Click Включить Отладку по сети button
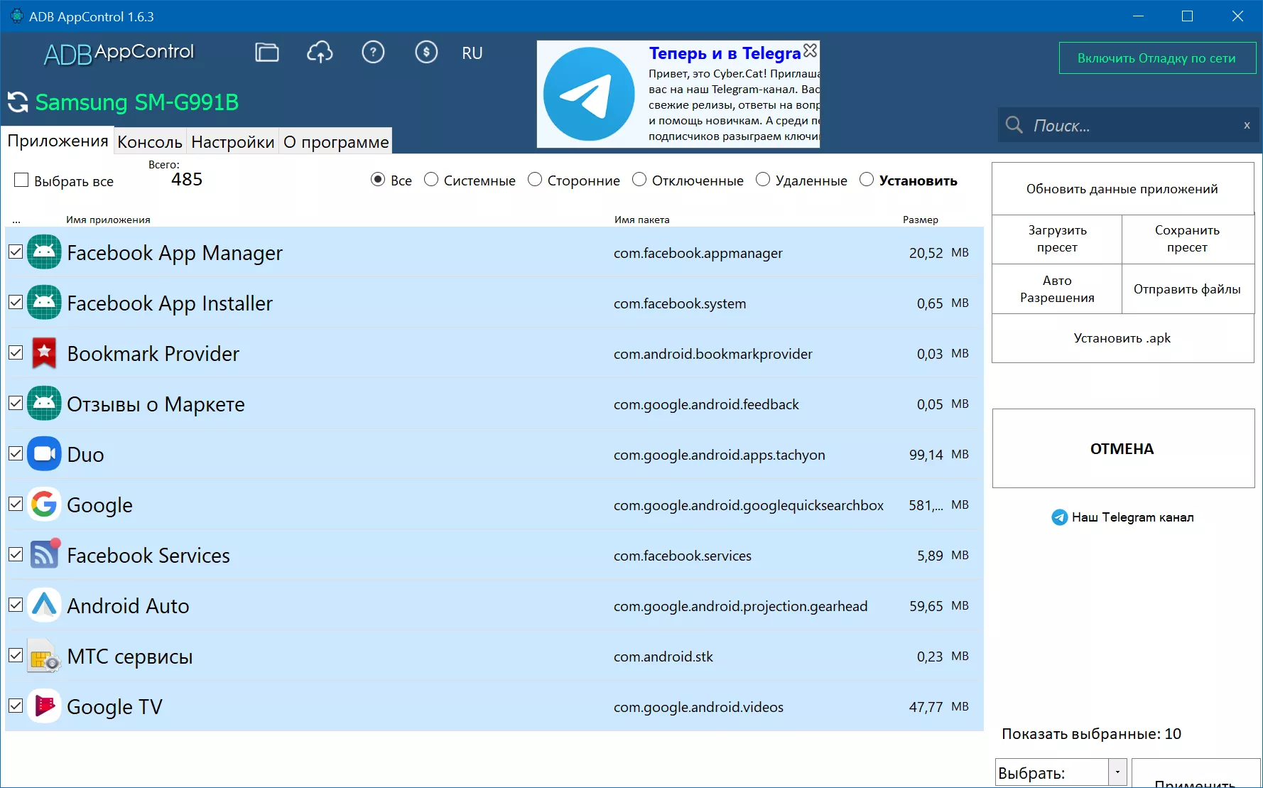The height and width of the screenshot is (788, 1263). 1157,58
